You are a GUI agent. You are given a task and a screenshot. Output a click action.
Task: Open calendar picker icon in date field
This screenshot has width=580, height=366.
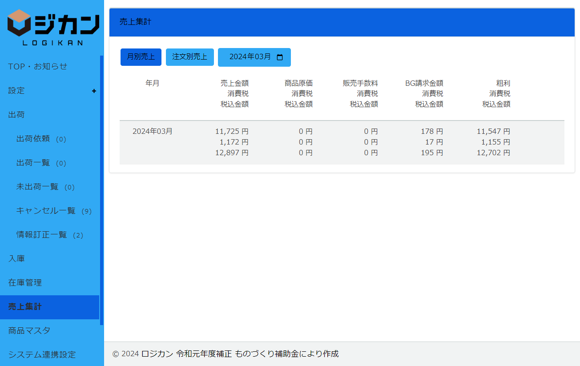point(280,57)
